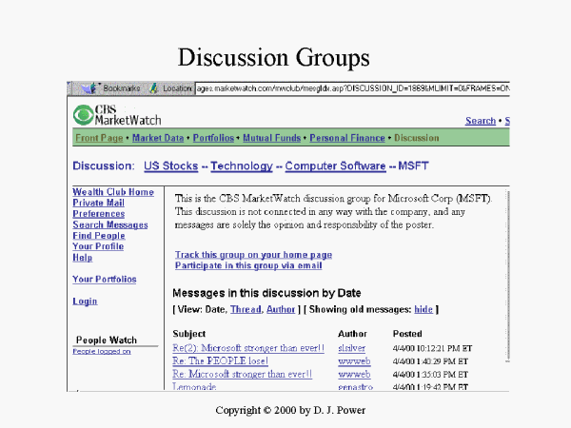571x428 pixels.
Task: Open the Help link in sidebar
Action: coord(82,258)
